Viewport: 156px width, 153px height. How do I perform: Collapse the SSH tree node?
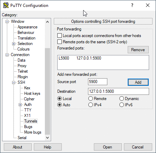(x=13, y=82)
